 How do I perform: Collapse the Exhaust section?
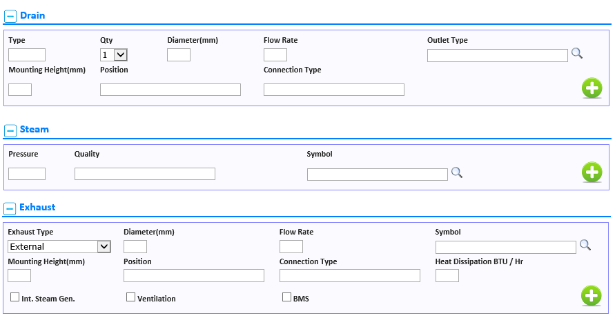(x=10, y=208)
